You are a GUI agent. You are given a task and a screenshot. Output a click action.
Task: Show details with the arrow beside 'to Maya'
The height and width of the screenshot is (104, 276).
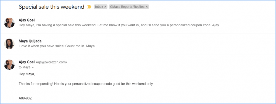coord(33,67)
